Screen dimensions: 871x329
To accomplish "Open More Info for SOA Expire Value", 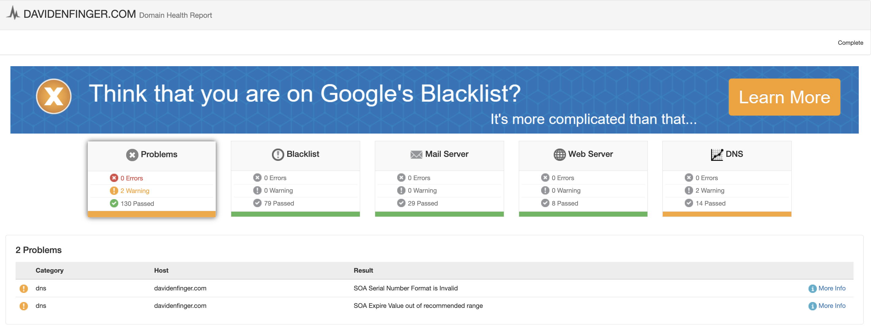I will [x=831, y=306].
